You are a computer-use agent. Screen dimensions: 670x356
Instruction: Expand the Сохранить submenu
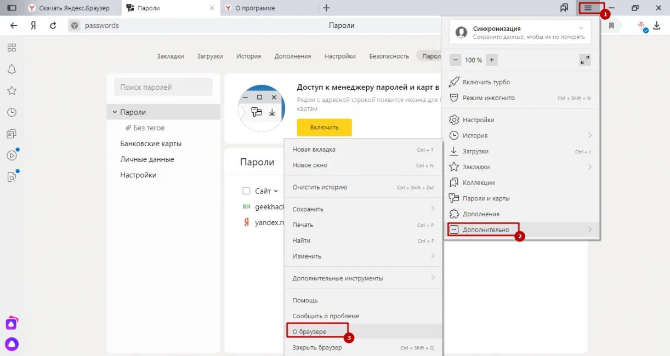tap(363, 209)
